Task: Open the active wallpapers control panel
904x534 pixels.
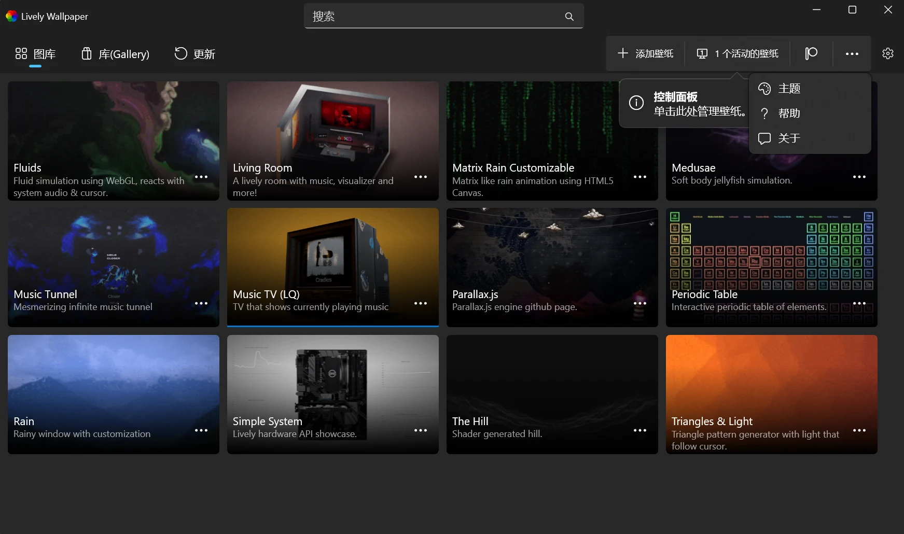Action: (738, 53)
